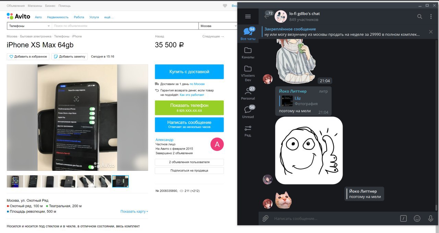Open quoted I.liz photo reply
The width and height of the screenshot is (439, 233).
(x=303, y=101)
